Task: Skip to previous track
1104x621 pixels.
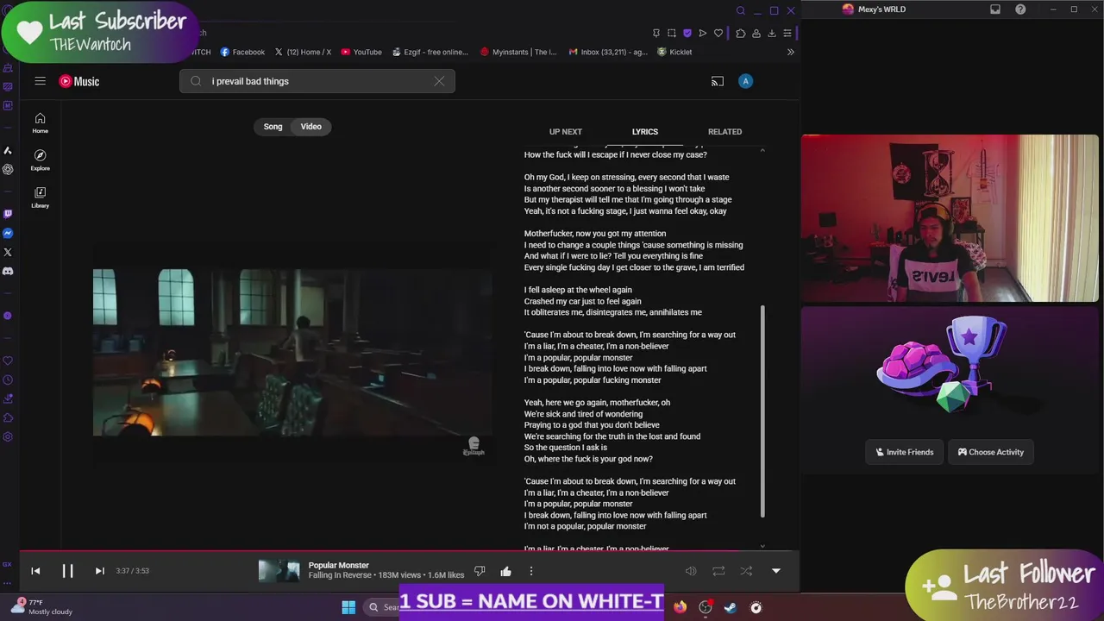Action: (x=35, y=571)
